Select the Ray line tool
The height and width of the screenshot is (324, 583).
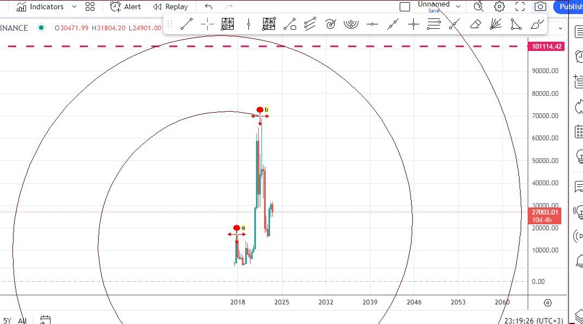[454, 24]
